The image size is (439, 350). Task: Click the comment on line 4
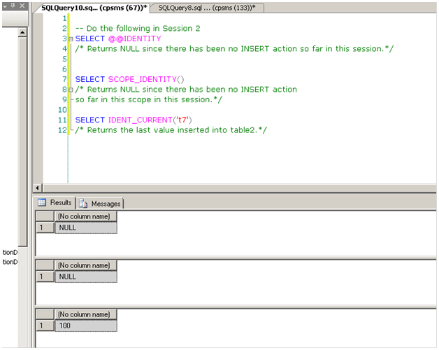pos(234,49)
